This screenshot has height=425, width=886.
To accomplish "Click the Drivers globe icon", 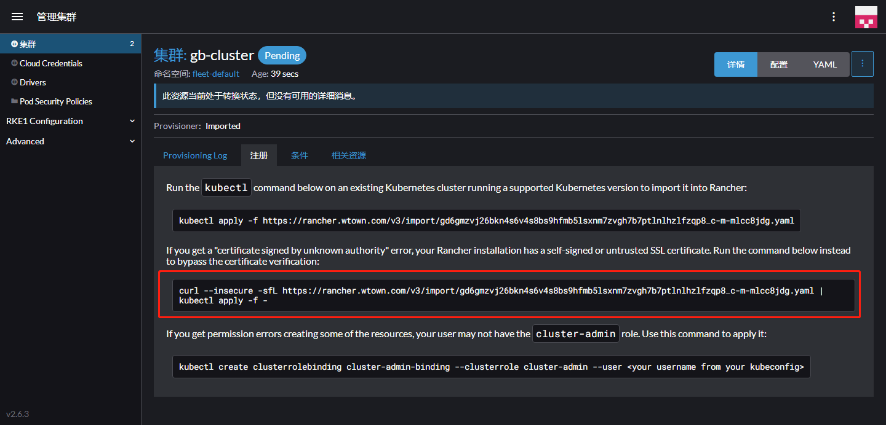I will tap(14, 82).
